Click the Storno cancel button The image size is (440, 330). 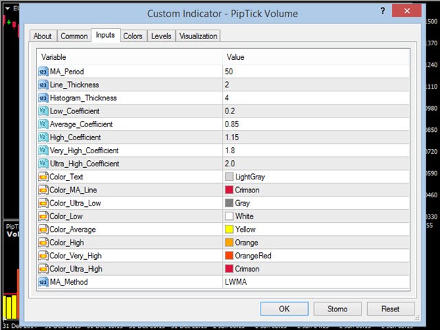point(338,309)
